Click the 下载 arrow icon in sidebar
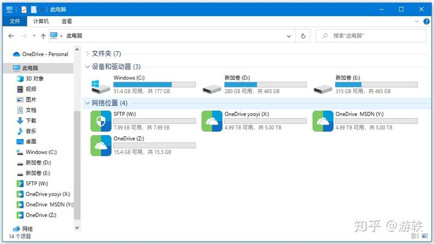 pos(20,121)
